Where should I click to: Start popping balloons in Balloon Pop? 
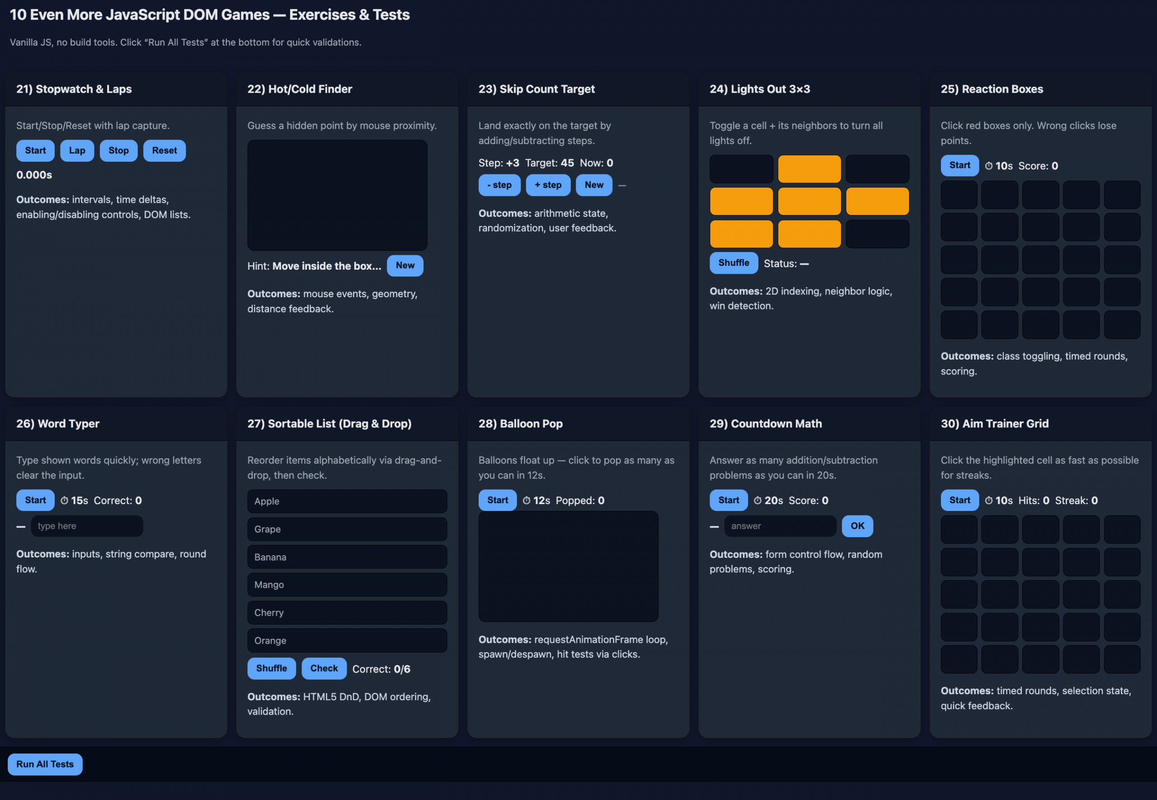(497, 500)
